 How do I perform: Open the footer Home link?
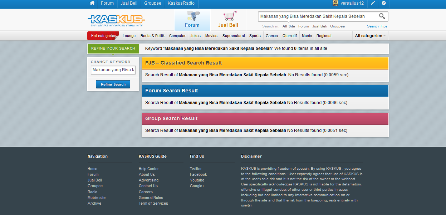92,169
